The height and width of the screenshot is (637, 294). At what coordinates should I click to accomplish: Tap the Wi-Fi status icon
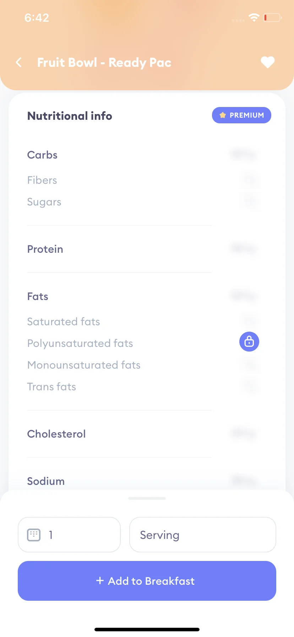(x=254, y=17)
